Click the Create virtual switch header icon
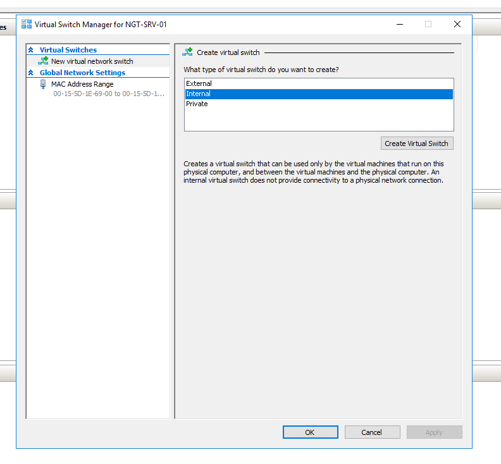The height and width of the screenshot is (464, 501). tap(187, 52)
